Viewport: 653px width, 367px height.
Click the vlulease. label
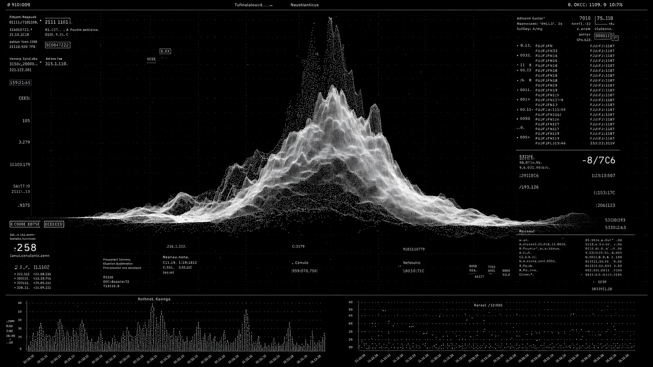coord(604,29)
